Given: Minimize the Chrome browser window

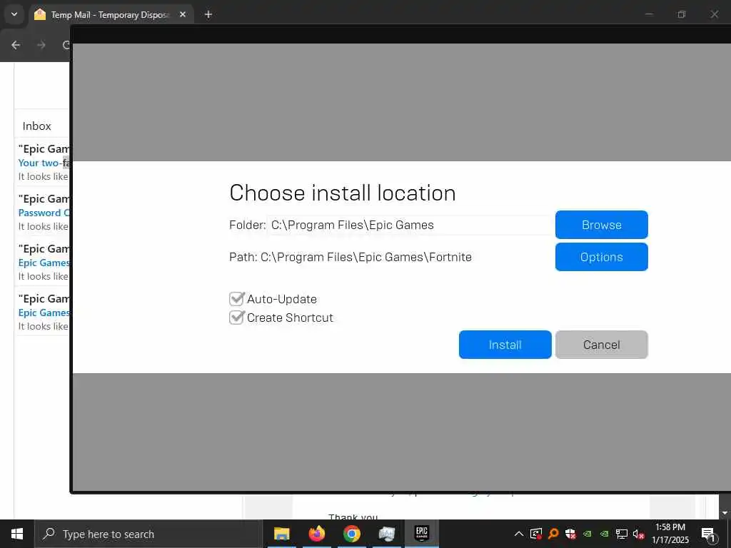Looking at the screenshot, I should [648, 14].
